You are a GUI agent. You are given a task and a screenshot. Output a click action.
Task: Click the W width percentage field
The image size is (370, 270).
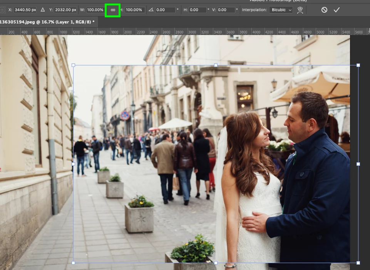tap(95, 10)
